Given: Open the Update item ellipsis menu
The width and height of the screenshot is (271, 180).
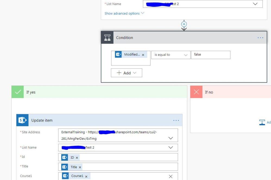Looking at the screenshot, I should coord(176,120).
